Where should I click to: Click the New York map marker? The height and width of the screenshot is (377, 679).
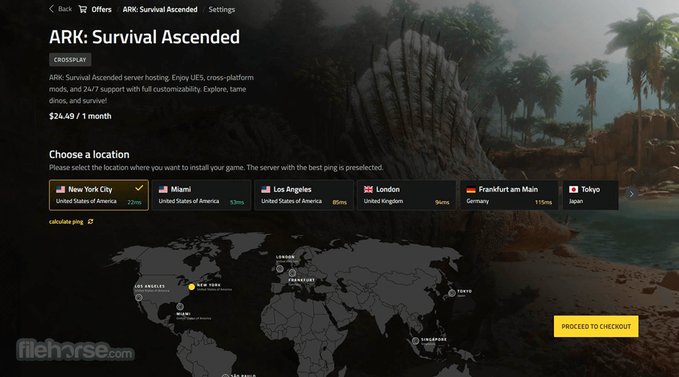coord(191,287)
